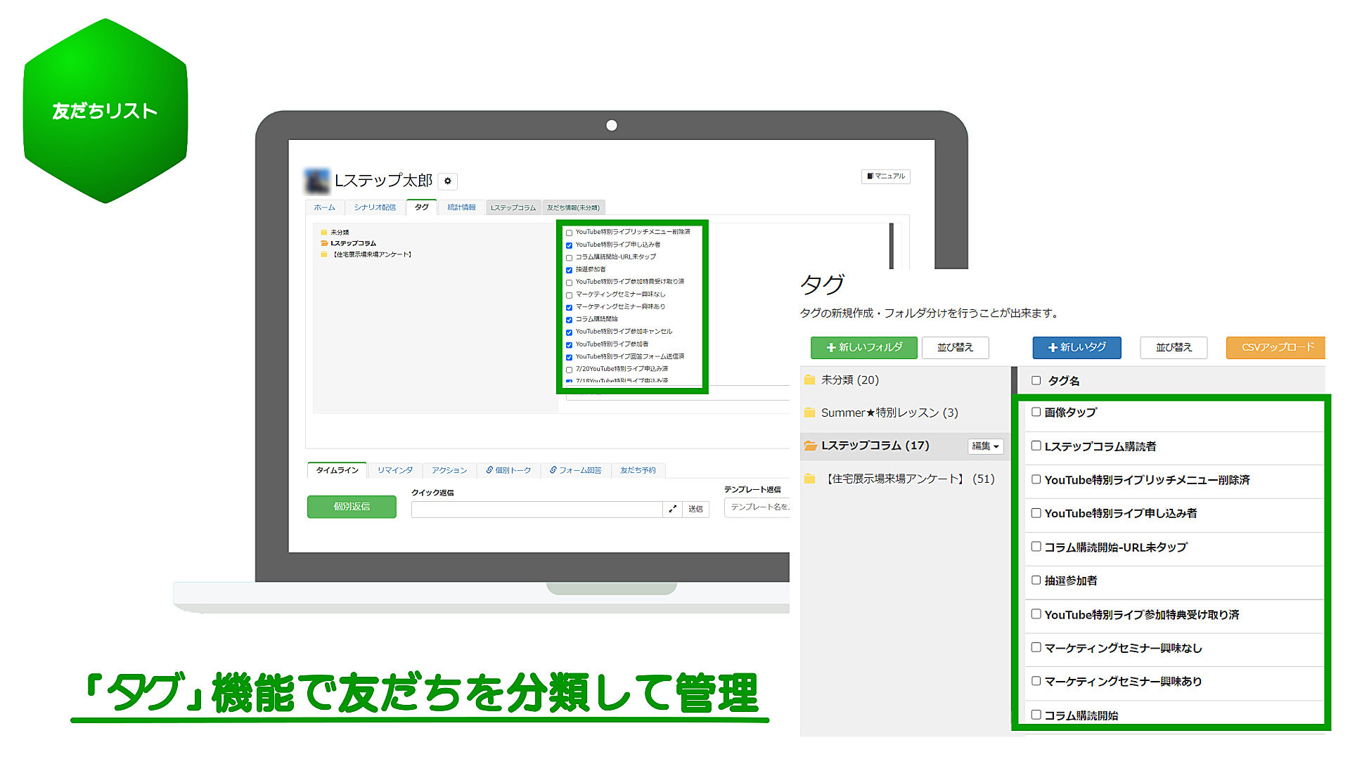This screenshot has height=759, width=1350.
Task: Check 抽選参加者 in tag panel
Action: click(1036, 580)
